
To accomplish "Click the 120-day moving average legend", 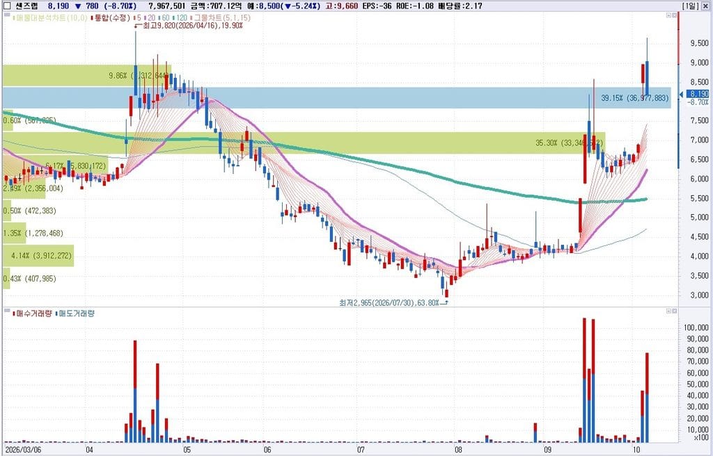I will pos(179,17).
